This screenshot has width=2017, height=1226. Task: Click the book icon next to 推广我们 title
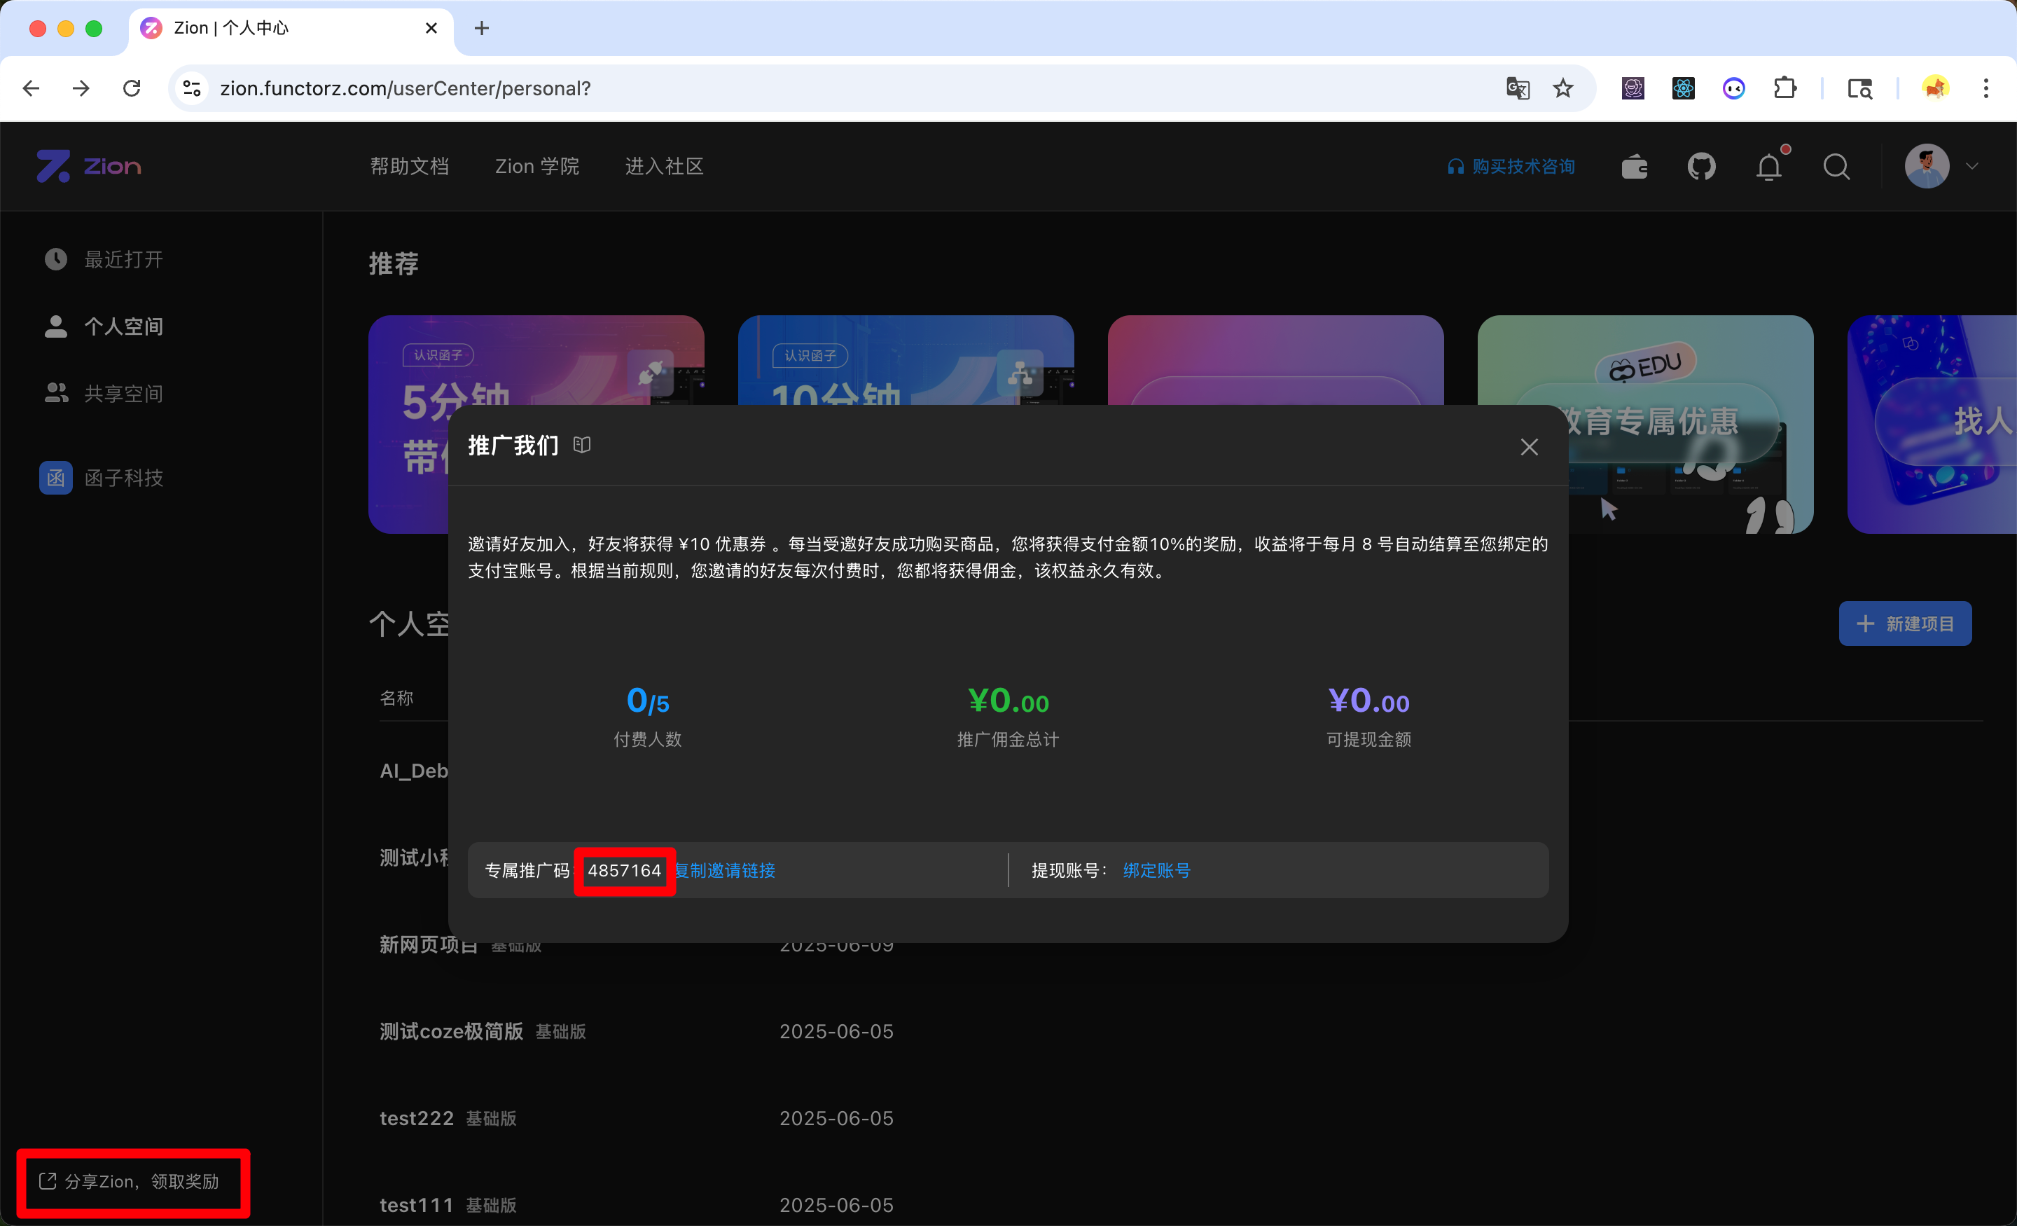pyautogui.click(x=582, y=445)
